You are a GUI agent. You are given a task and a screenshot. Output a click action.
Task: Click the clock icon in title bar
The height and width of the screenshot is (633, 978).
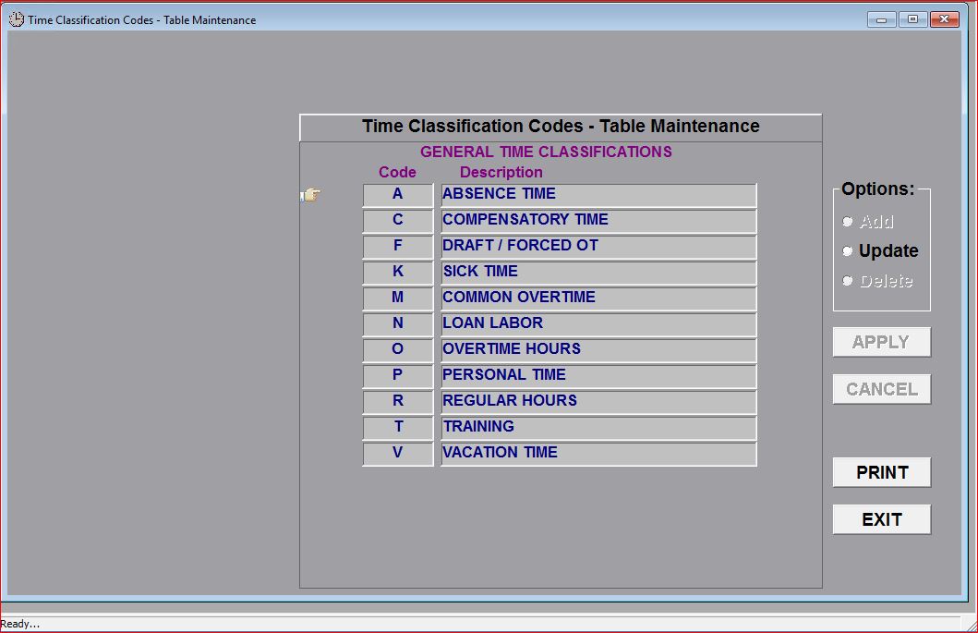[x=16, y=19]
